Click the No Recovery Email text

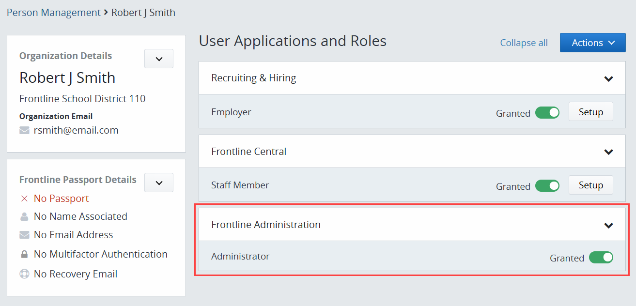pos(76,274)
